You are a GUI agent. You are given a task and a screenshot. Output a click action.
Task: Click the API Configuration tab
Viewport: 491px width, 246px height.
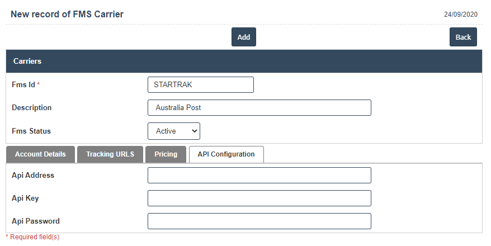tap(226, 154)
